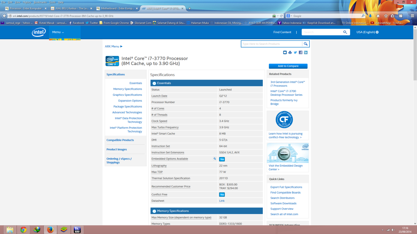Show hidden tray icons arrow
417x234 pixels.
coord(382,230)
